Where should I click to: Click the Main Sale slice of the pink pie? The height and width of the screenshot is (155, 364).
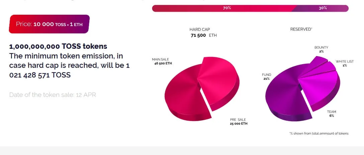tap(183, 93)
